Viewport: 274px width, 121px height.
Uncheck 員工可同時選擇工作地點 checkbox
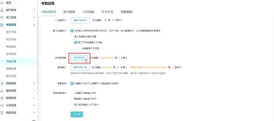tap(76, 42)
